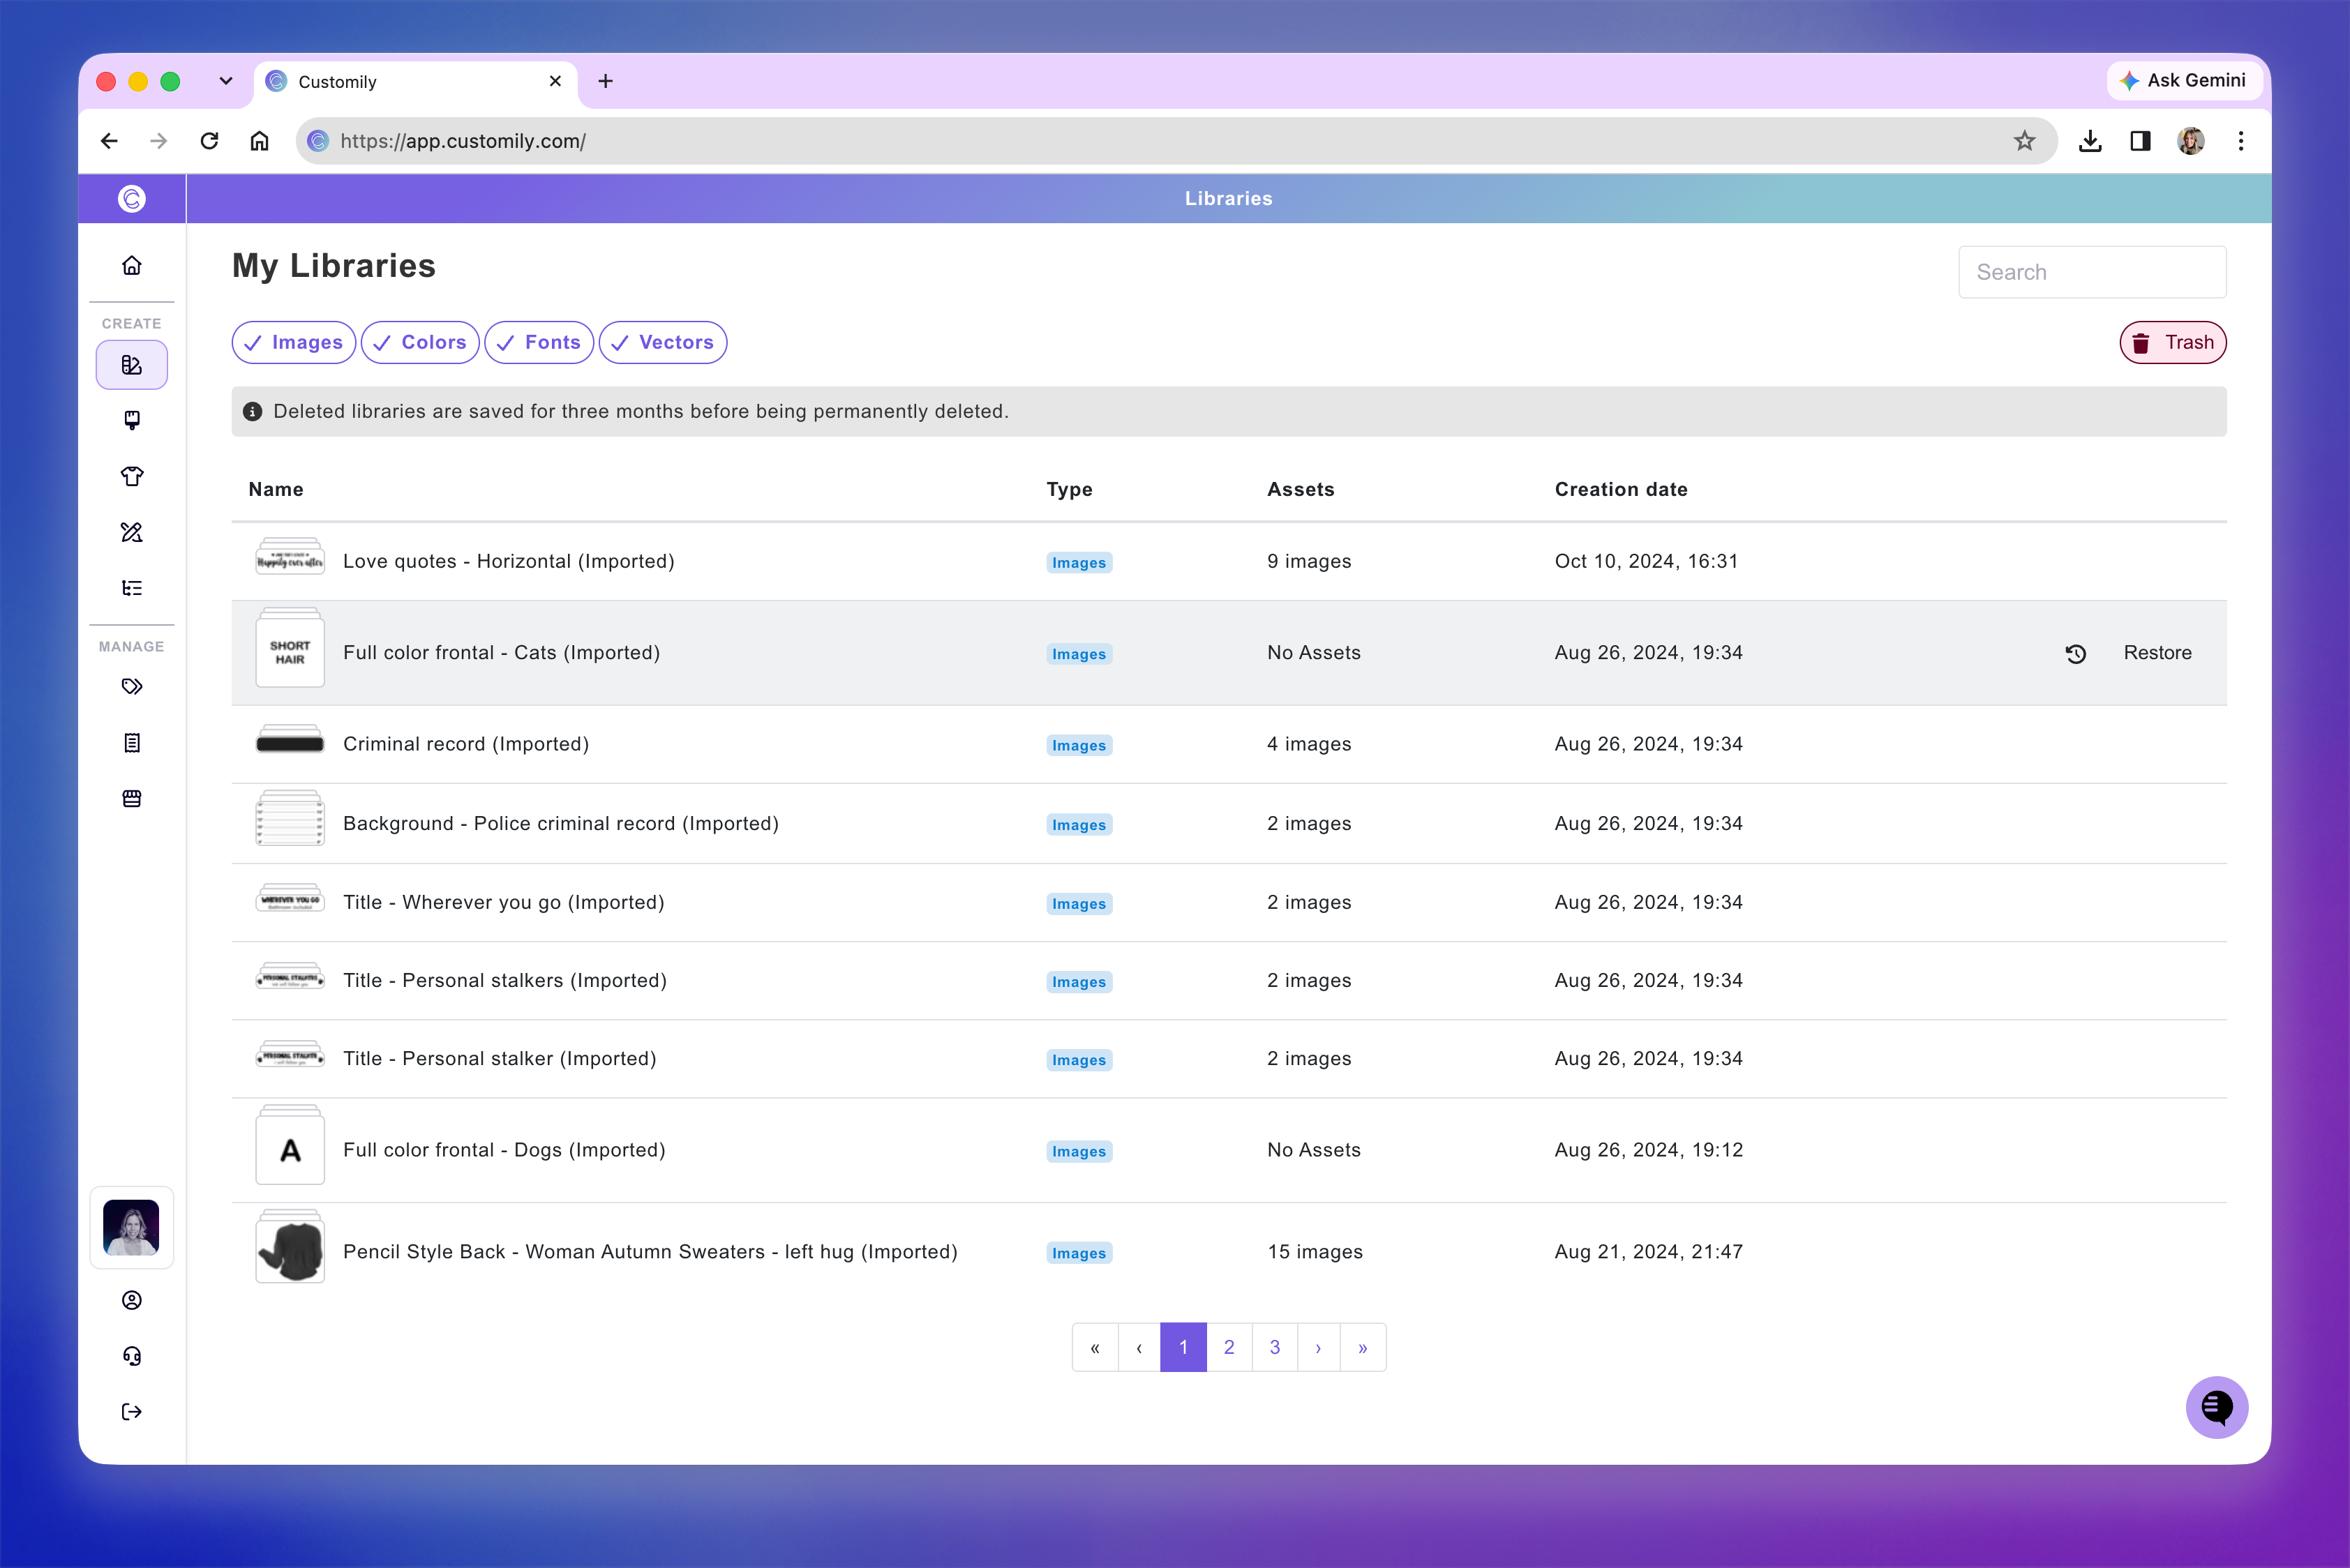Open the Home icon in the sidebar
The width and height of the screenshot is (2350, 1568).
[131, 265]
